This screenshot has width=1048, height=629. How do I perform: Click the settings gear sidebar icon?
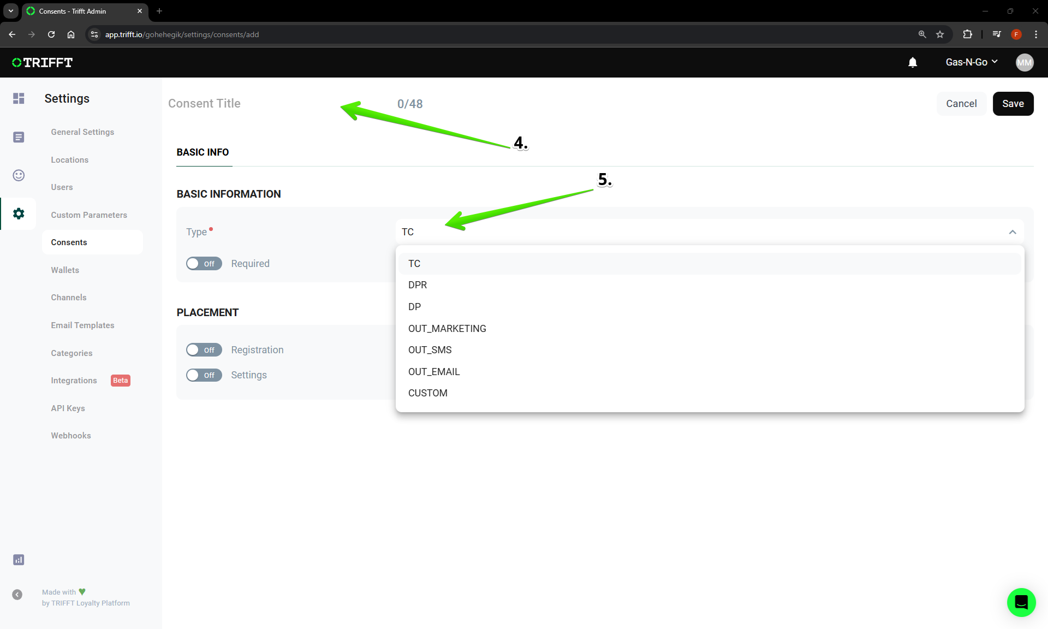tap(19, 213)
